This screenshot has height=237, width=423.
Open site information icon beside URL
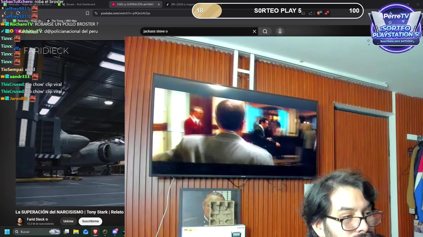[x=96, y=13]
